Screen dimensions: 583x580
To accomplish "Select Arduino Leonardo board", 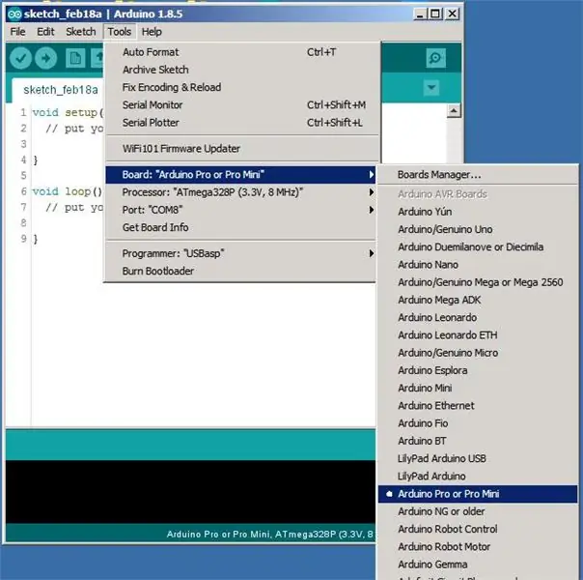I will (478, 317).
